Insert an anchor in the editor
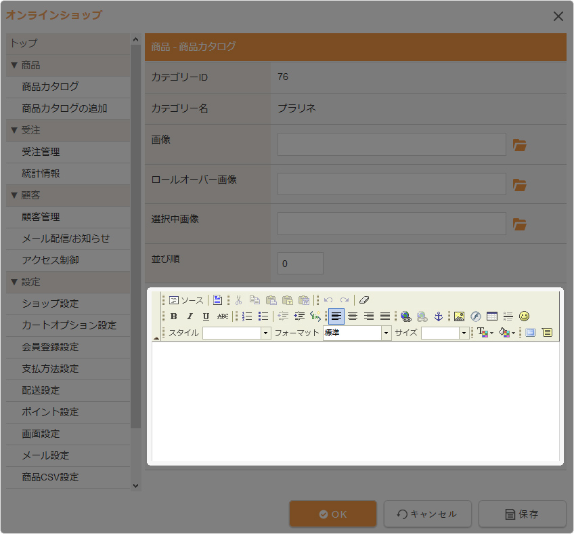574x534 pixels. [438, 316]
